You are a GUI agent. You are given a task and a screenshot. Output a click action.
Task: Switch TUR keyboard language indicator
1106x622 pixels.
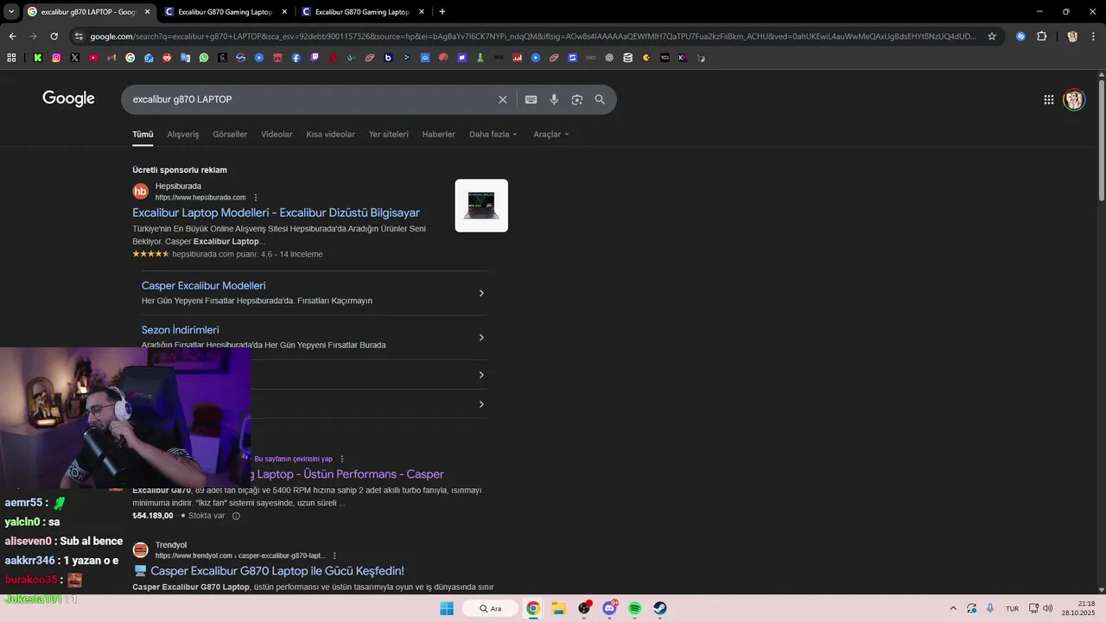point(1012,608)
